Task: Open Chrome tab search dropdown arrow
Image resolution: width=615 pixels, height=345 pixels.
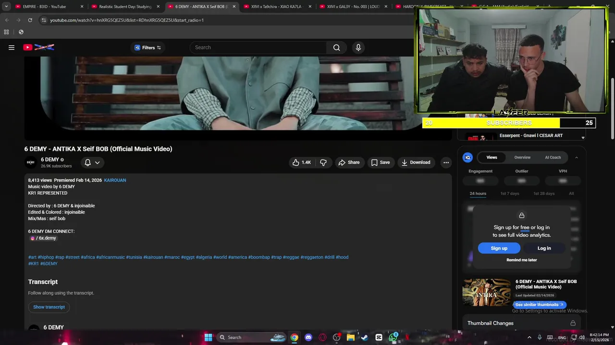Action: pyautogui.click(x=6, y=7)
